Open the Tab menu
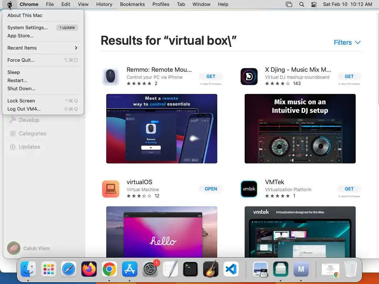Screen dimensions: 379x284 pyautogui.click(x=181, y=4)
